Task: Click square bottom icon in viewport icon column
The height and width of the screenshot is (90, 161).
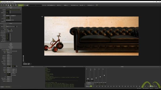Action: (23, 61)
